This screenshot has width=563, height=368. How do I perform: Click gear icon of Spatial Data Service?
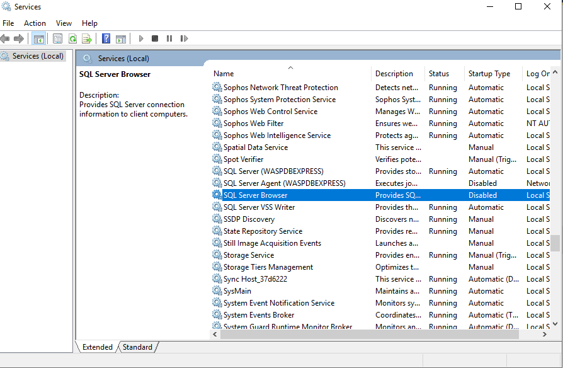point(217,147)
